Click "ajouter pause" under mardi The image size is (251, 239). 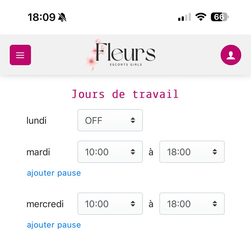tap(54, 173)
